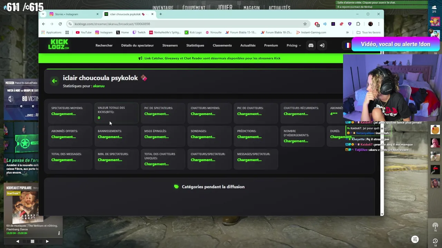Click the login arrow icon in Kicklogz navbar

[322, 45]
